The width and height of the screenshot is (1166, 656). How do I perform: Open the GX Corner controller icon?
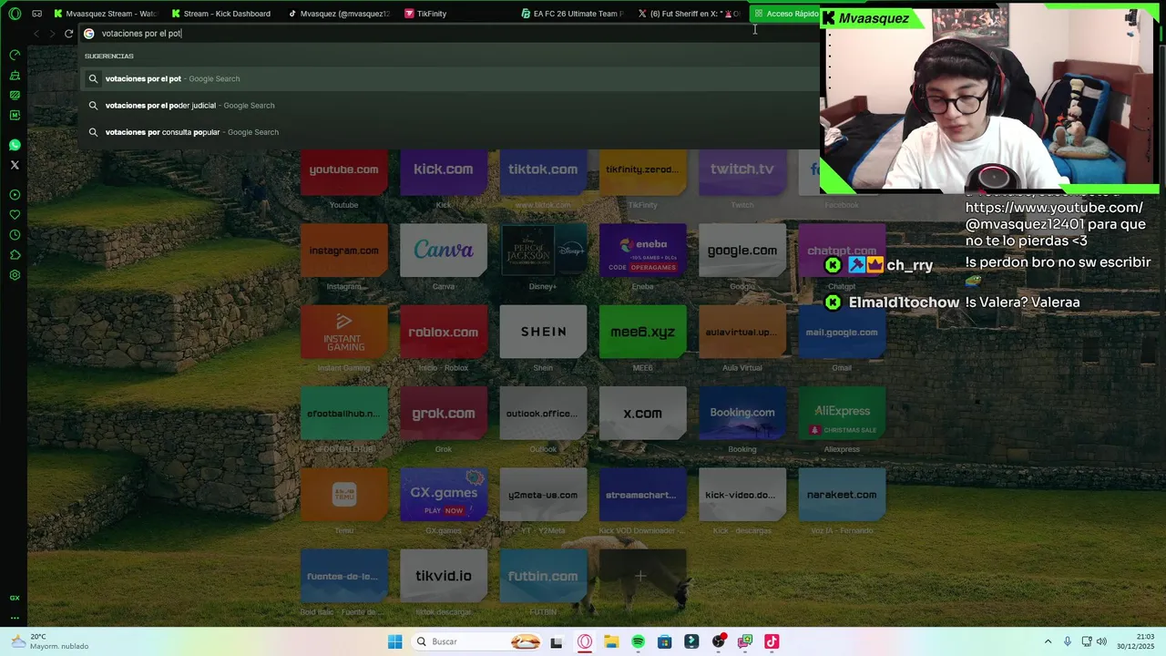point(36,14)
